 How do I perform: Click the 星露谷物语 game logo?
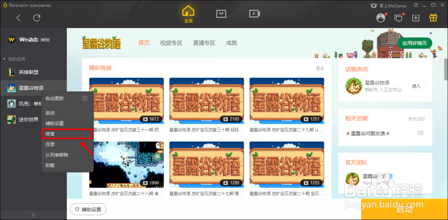coord(101,42)
